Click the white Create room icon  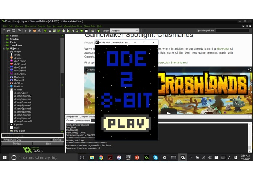tap(86, 31)
